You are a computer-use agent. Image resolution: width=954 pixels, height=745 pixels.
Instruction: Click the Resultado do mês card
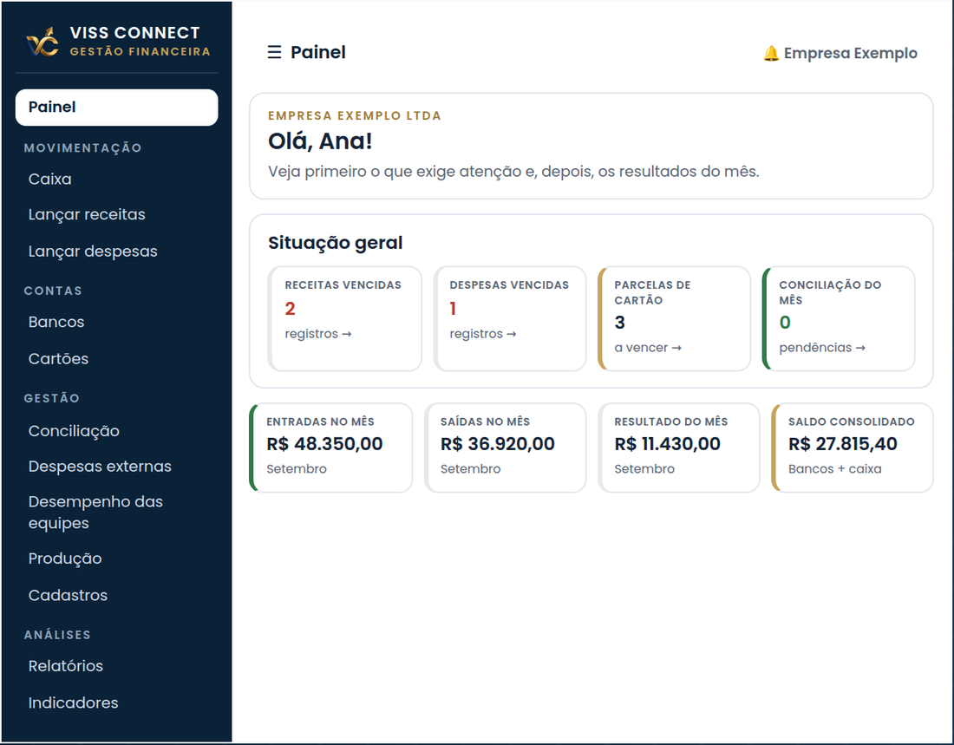pos(679,448)
